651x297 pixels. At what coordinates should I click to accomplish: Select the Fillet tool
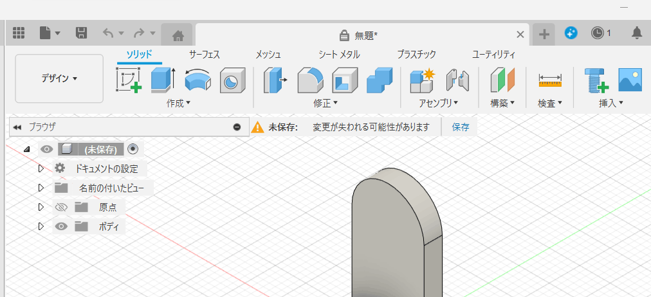(x=310, y=80)
